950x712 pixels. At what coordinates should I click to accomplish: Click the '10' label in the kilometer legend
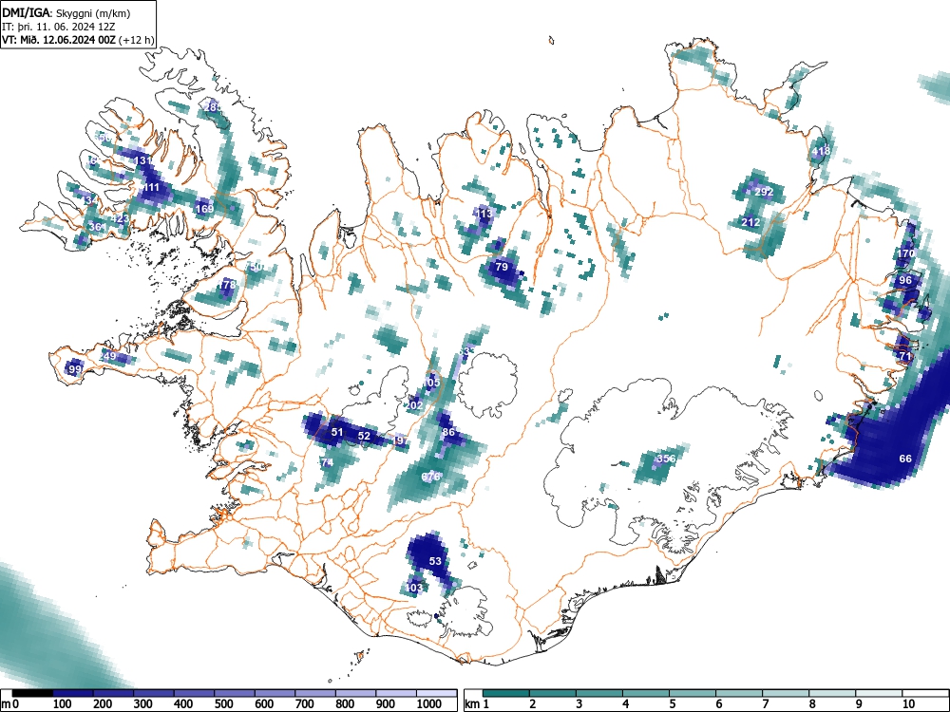coord(907,704)
